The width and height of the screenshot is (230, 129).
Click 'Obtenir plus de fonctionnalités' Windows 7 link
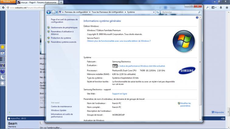pos(119,41)
